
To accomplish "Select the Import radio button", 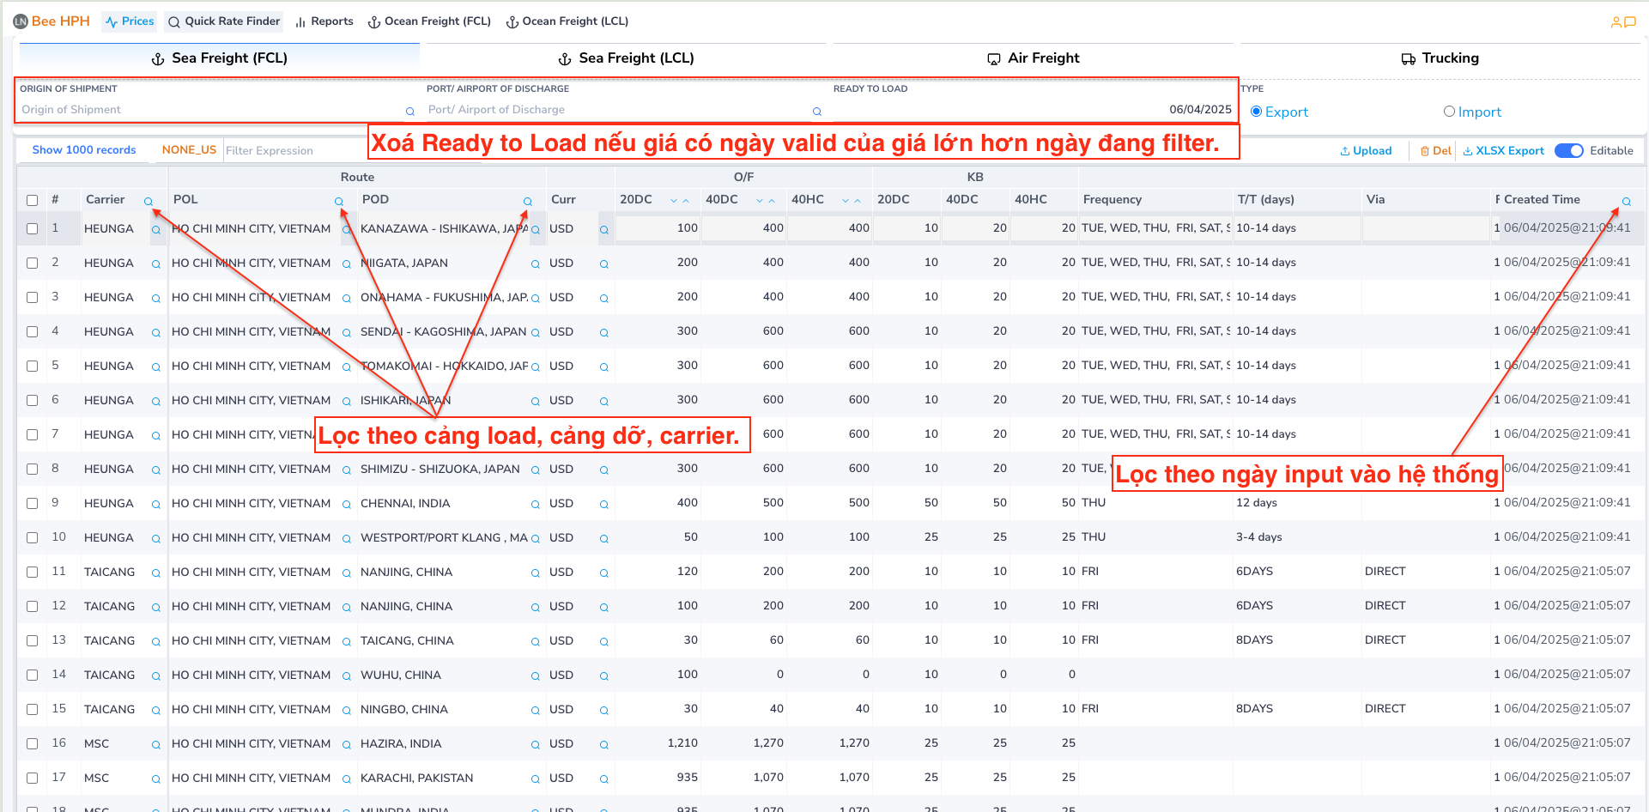I will 1449,111.
